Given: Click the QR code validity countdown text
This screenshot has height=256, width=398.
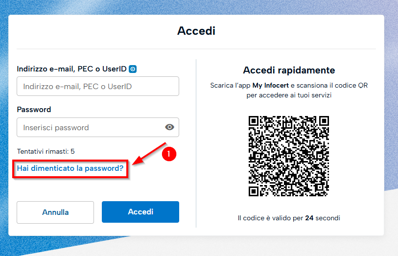Looking at the screenshot, I should pos(289,218).
